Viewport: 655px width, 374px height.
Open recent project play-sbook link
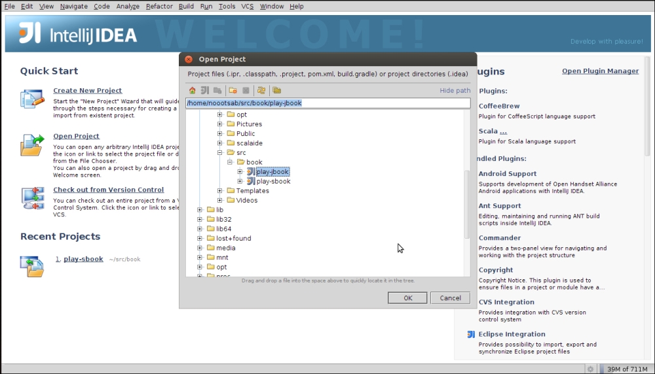pos(83,259)
